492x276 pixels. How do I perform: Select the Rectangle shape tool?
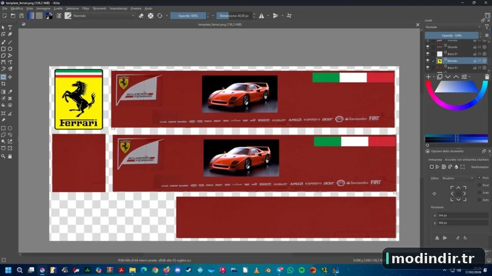[x=3, y=49]
